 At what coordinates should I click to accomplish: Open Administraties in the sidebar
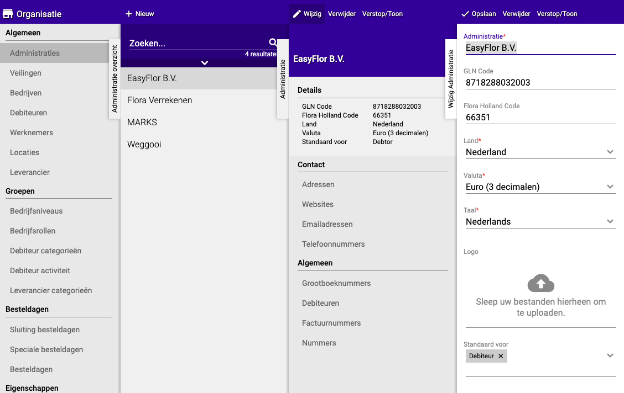(55, 53)
